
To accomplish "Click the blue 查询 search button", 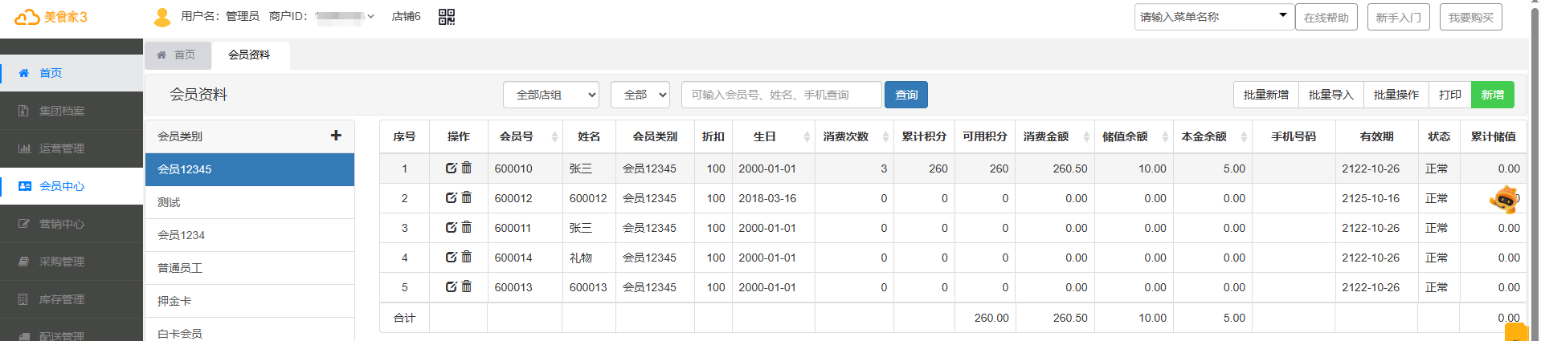I will pos(905,95).
